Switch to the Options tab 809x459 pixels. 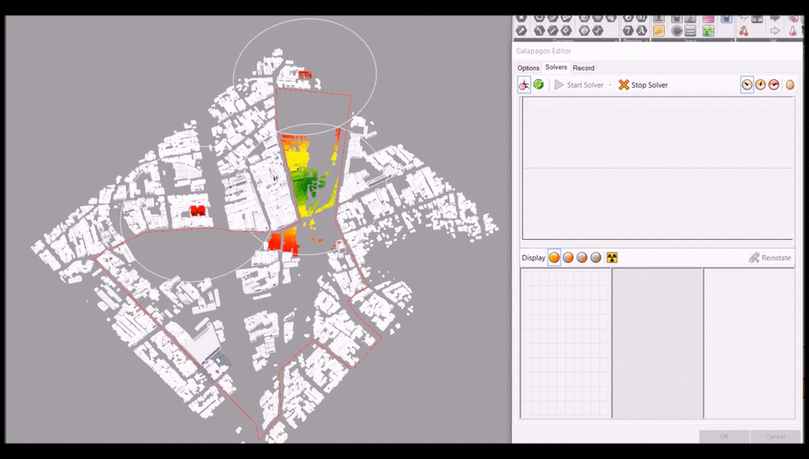[528, 67]
